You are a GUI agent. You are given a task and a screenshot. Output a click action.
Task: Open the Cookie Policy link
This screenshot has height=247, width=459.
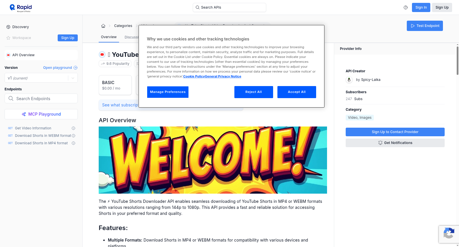(194, 76)
